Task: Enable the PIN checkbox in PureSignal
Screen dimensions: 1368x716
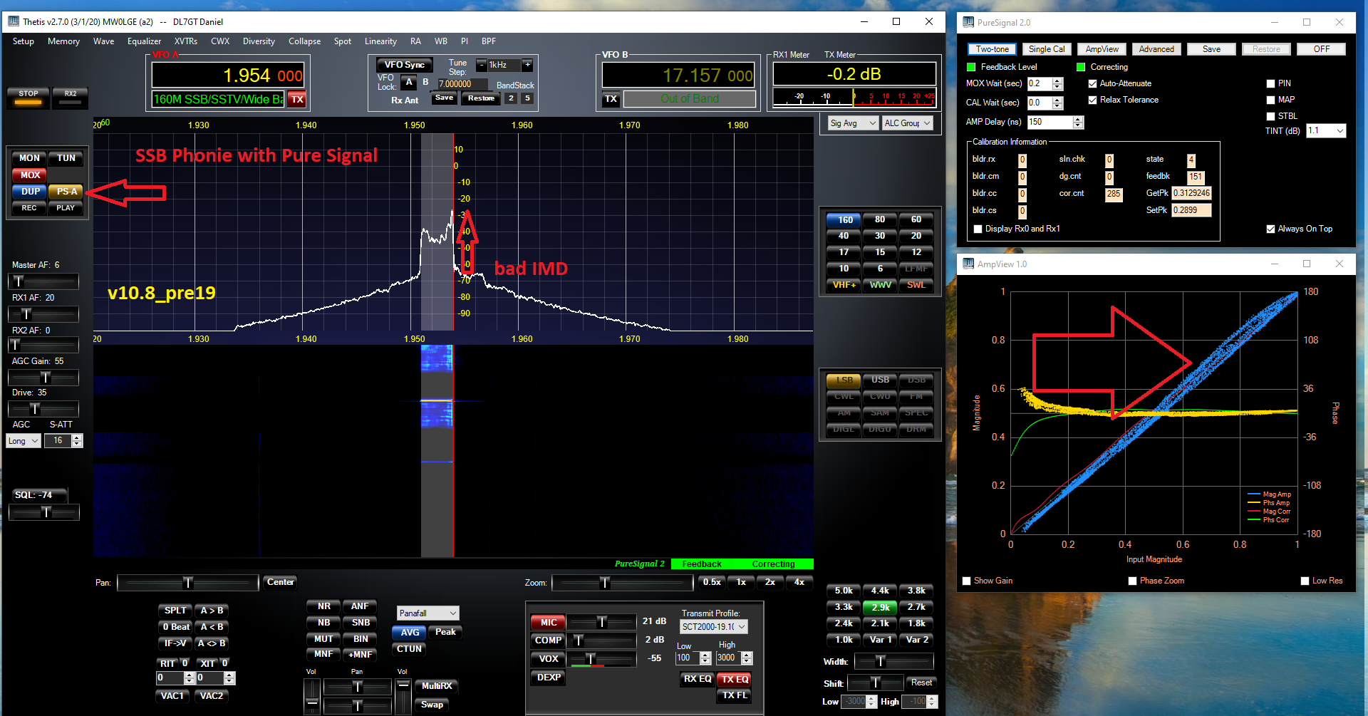Action: [1270, 84]
